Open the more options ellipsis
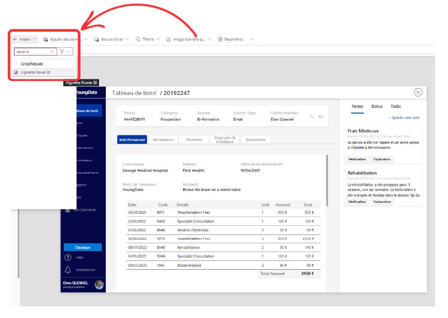This screenshot has height=318, width=448. pos(253,39)
